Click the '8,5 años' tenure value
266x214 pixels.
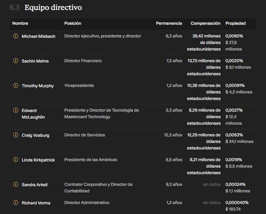coord(174,160)
